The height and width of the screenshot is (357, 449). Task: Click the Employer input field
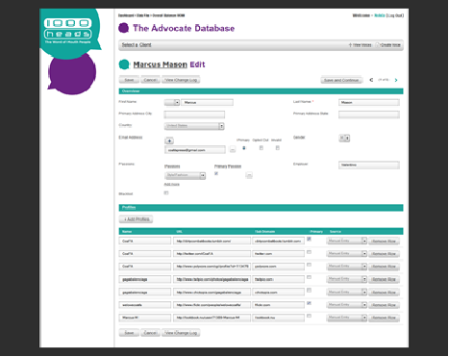click(369, 166)
